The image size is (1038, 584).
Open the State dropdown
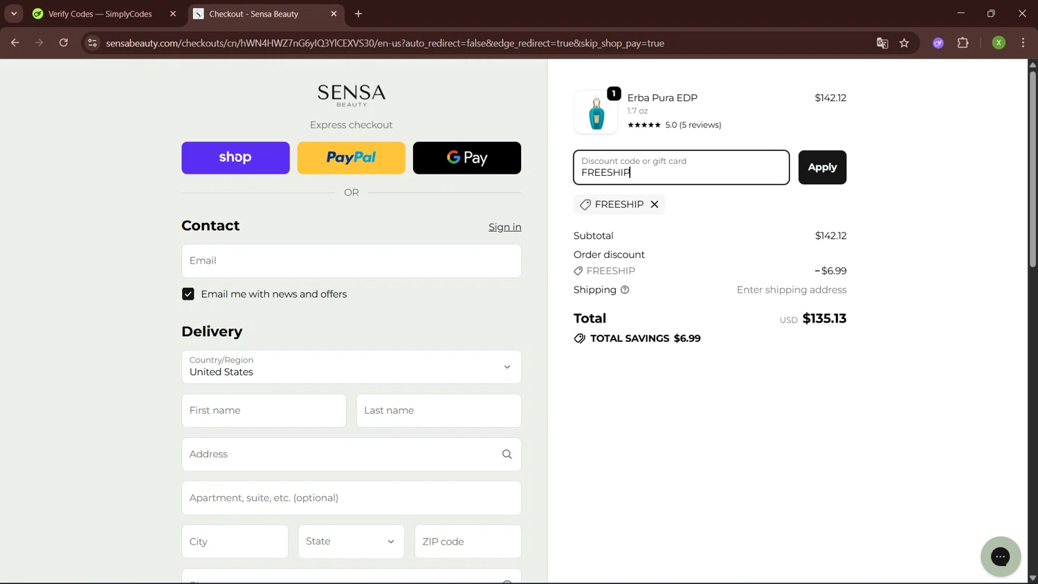tap(351, 542)
